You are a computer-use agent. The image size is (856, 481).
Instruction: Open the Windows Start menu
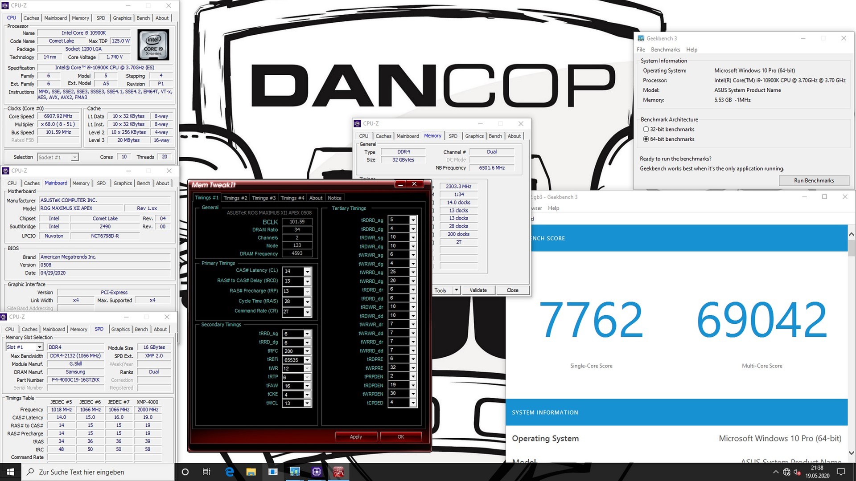(x=11, y=472)
